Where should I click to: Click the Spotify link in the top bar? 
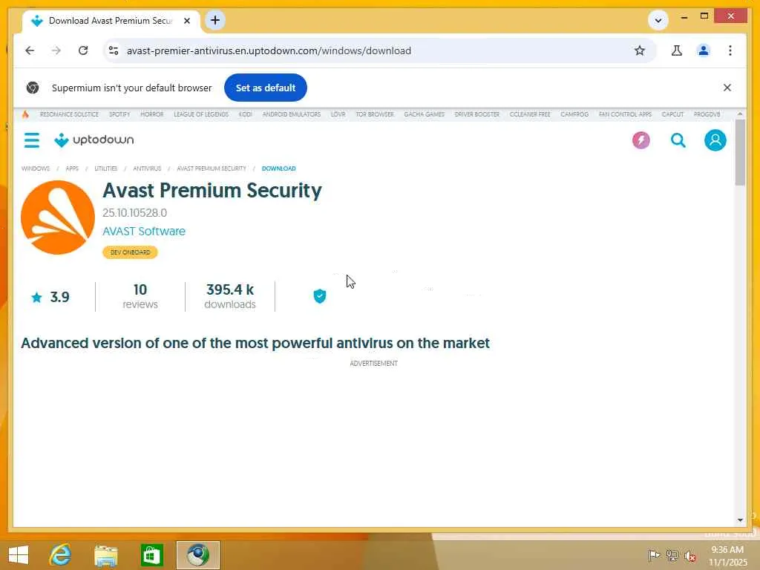(119, 114)
